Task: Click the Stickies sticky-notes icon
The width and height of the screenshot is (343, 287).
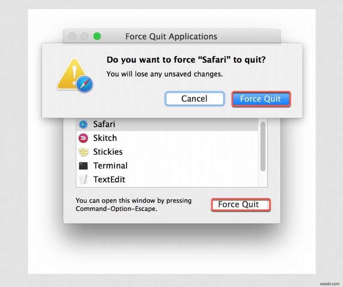Action: (84, 152)
